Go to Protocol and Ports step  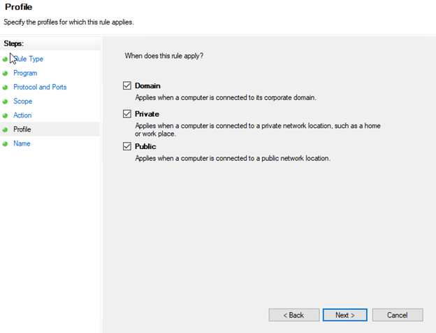point(40,87)
